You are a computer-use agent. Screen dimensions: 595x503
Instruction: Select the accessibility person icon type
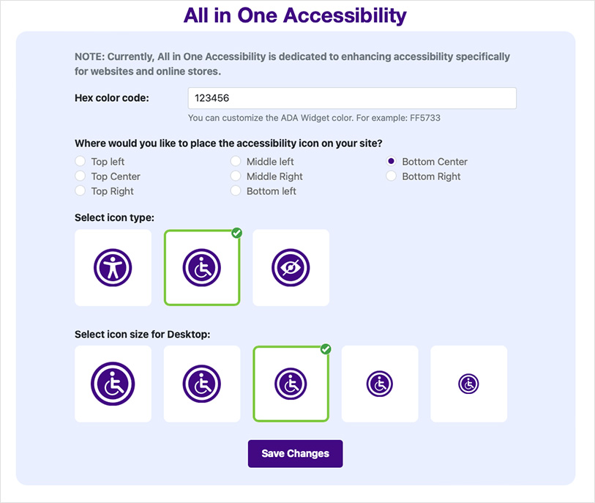point(113,268)
